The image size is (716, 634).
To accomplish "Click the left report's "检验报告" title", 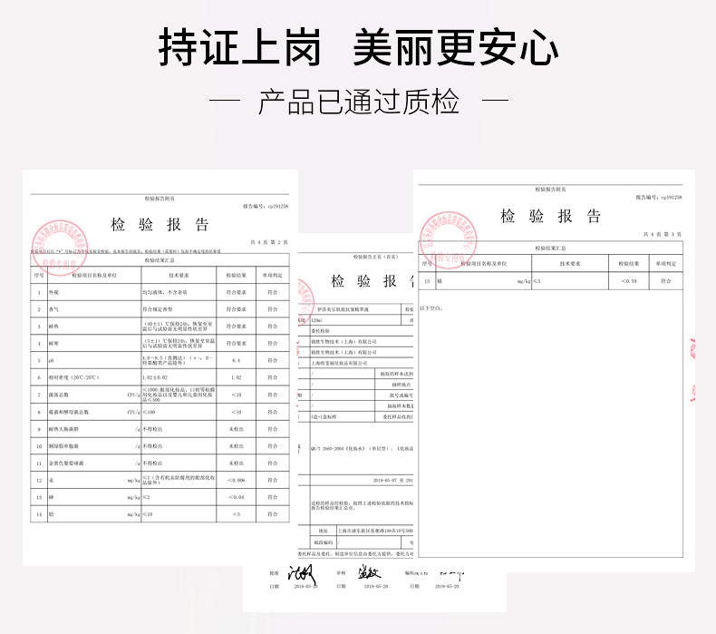I will click(160, 224).
